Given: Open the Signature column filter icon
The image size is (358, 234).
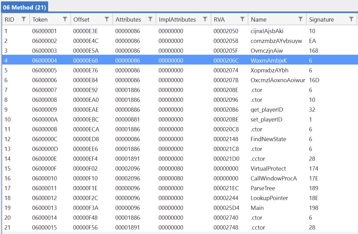Looking at the screenshot, I should (351, 19).
